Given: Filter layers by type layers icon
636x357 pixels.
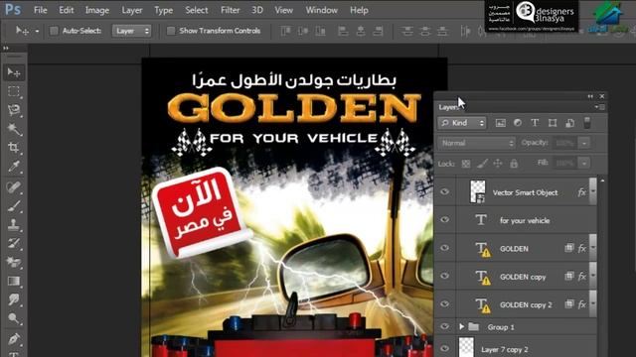Looking at the screenshot, I should tap(535, 123).
